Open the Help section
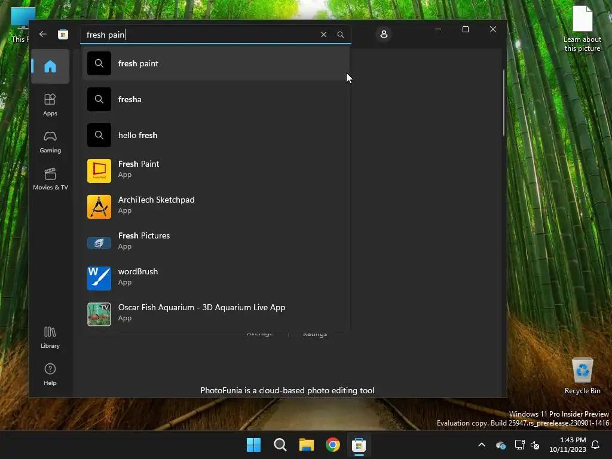 pos(50,374)
